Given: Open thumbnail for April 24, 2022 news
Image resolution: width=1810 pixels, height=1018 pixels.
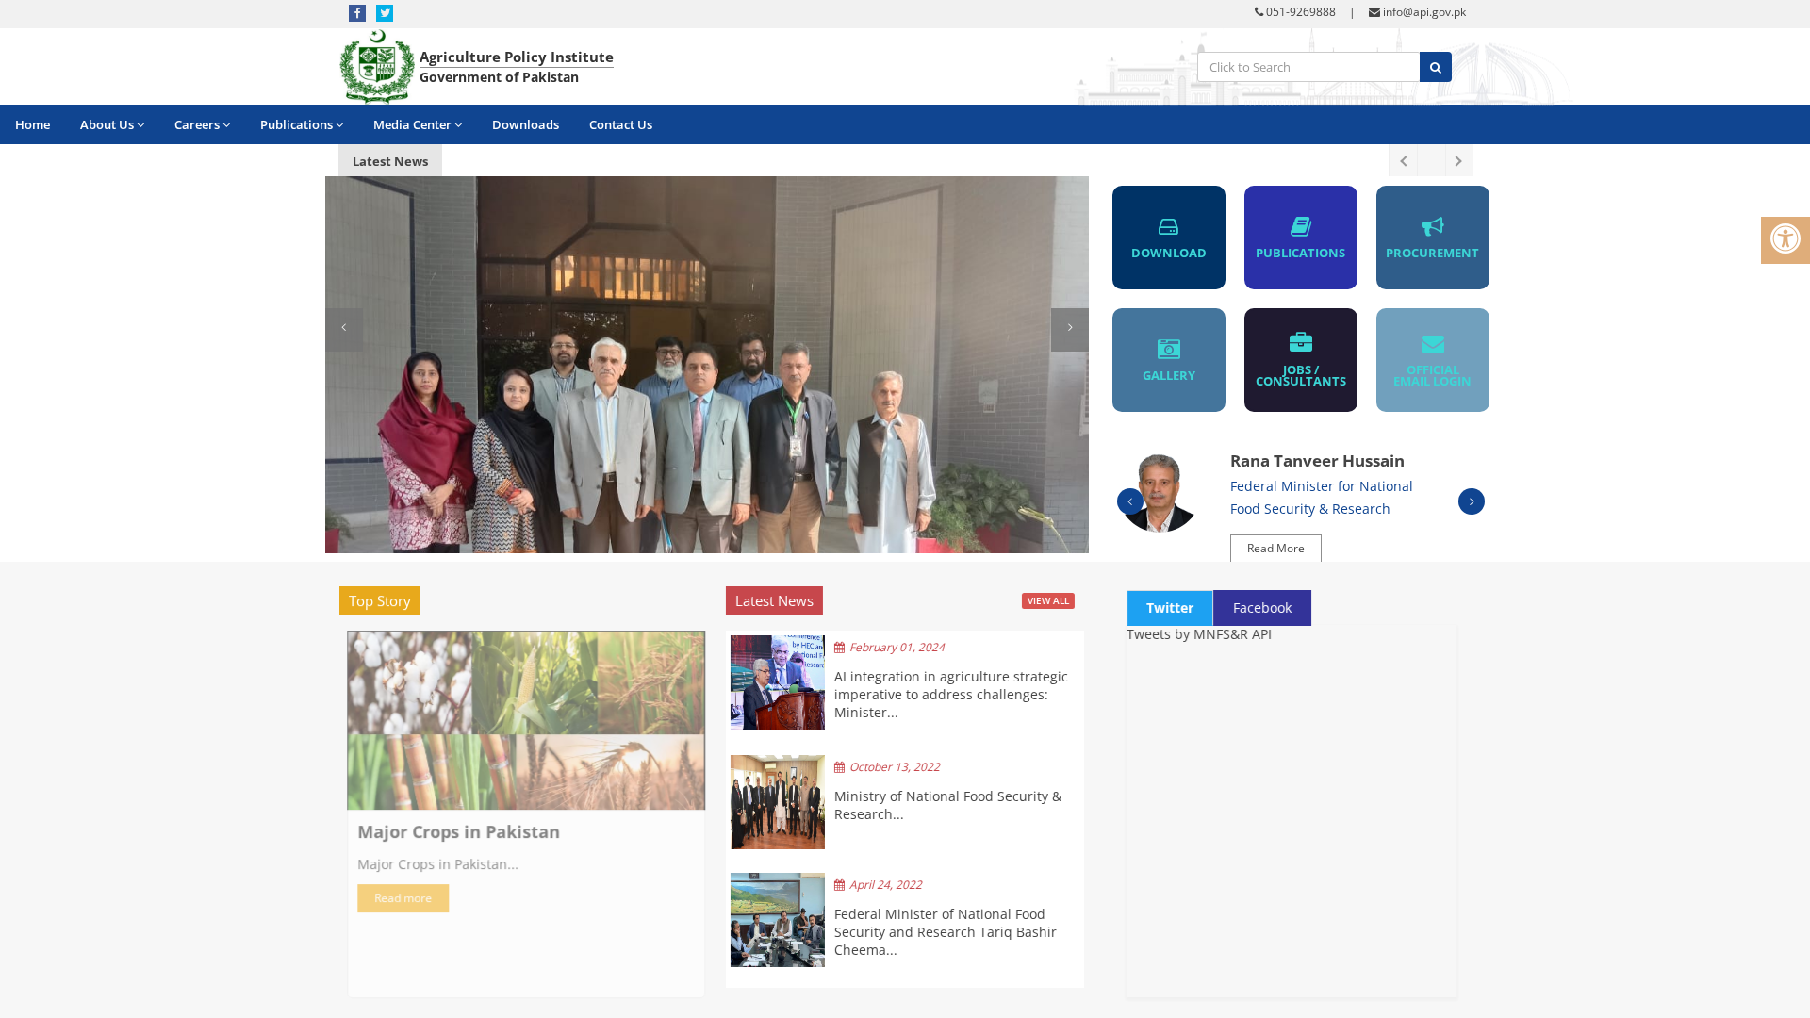Looking at the screenshot, I should point(778,920).
